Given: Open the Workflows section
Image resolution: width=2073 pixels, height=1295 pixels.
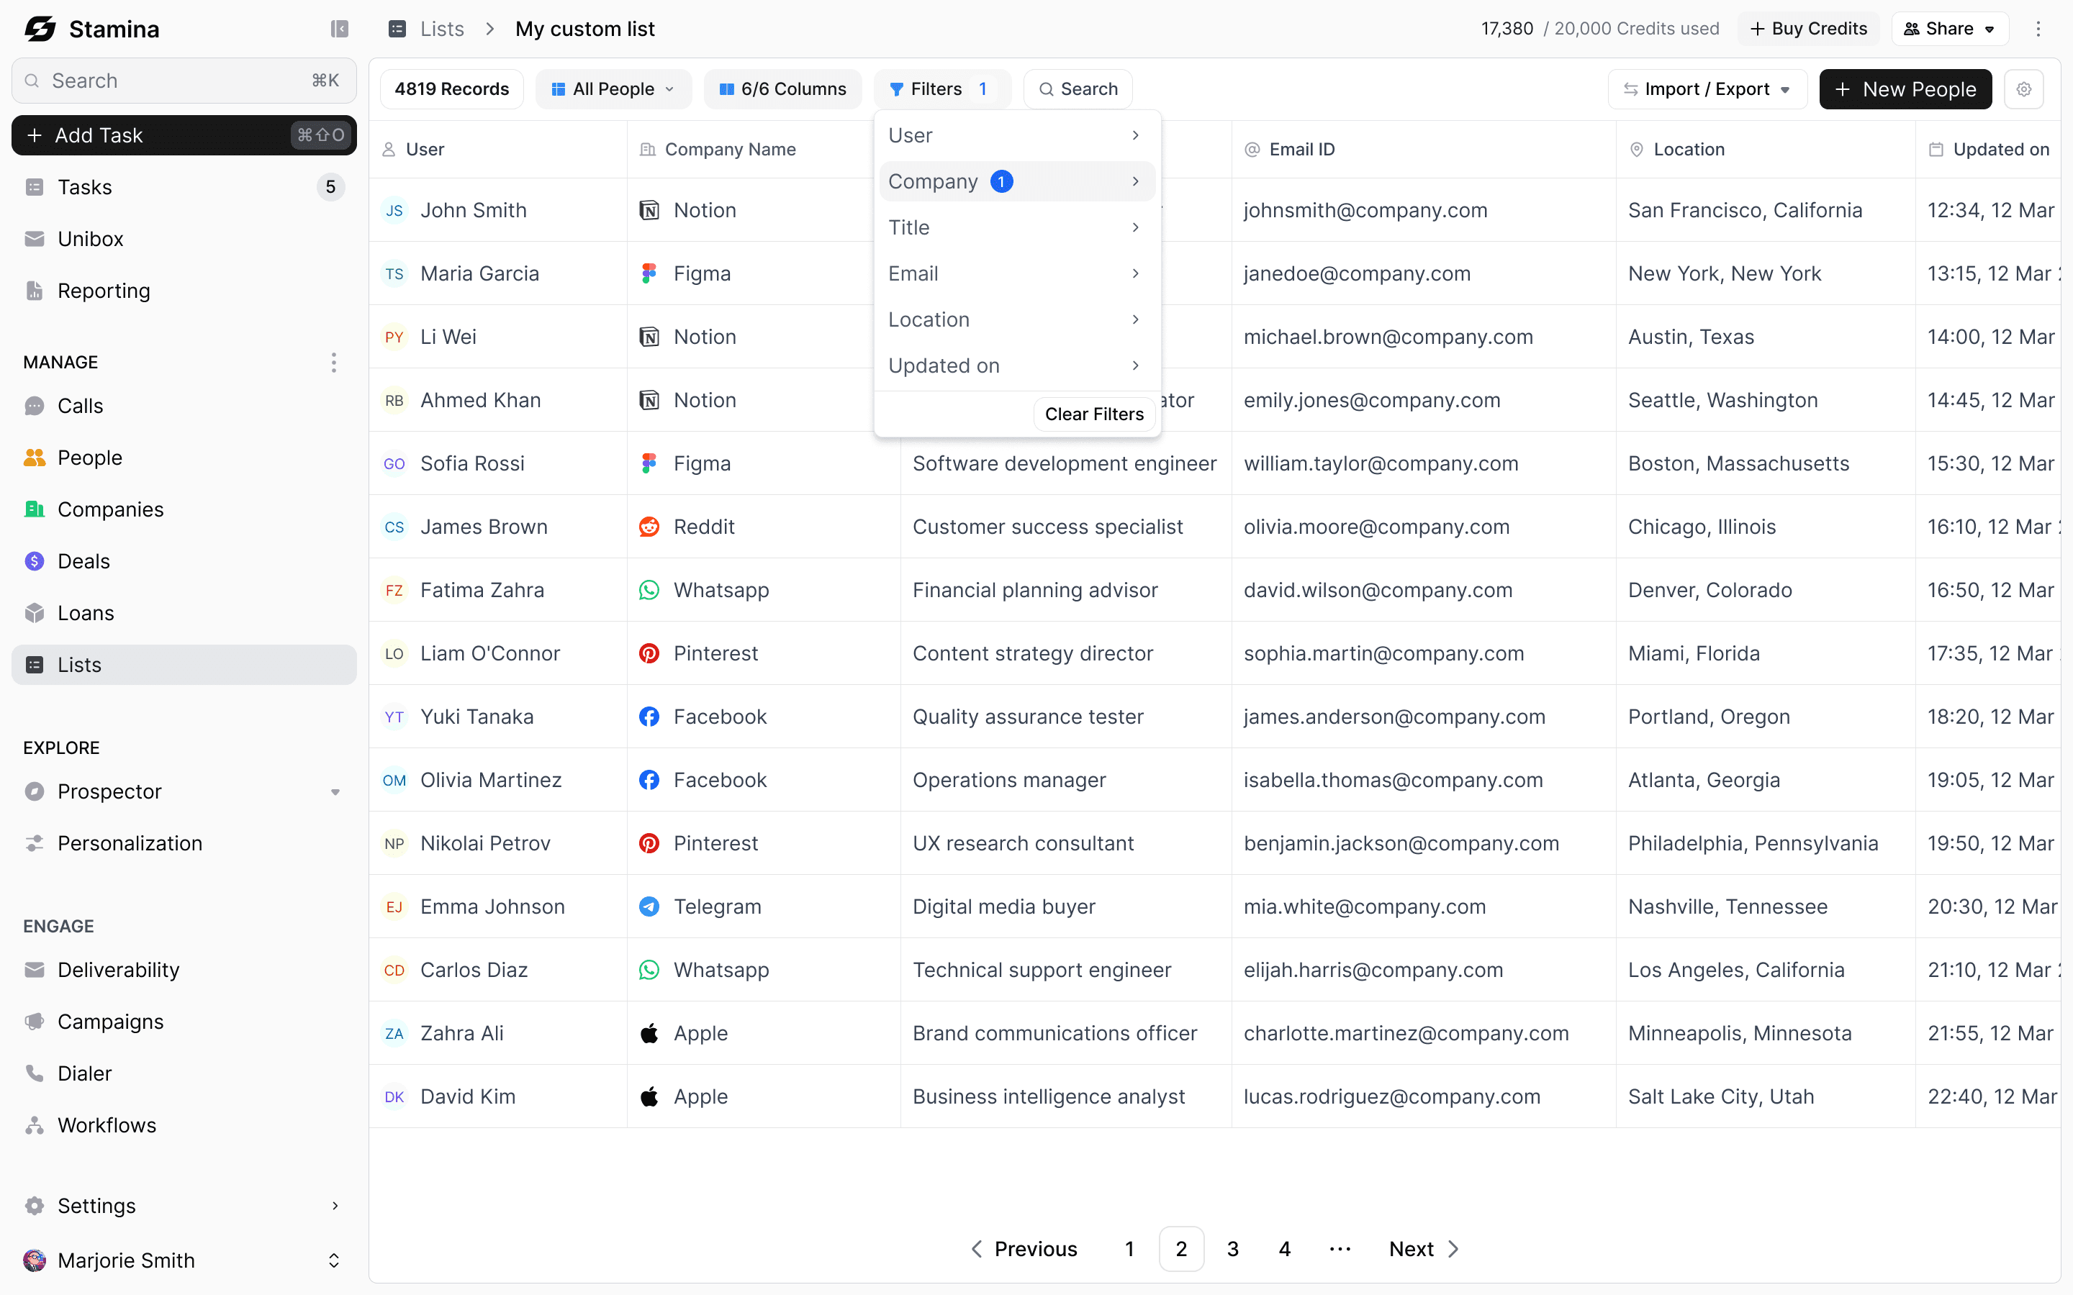Looking at the screenshot, I should (x=107, y=1124).
